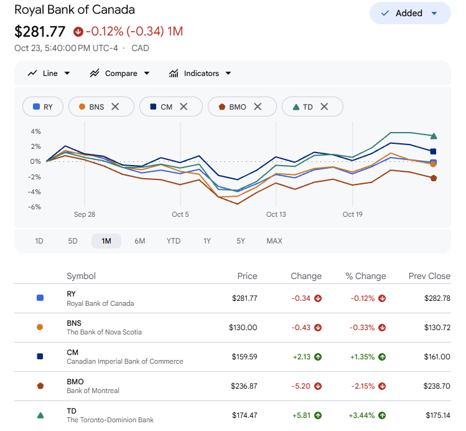Select the RY chip
Screen dimensions: 466x431
pyautogui.click(x=43, y=107)
